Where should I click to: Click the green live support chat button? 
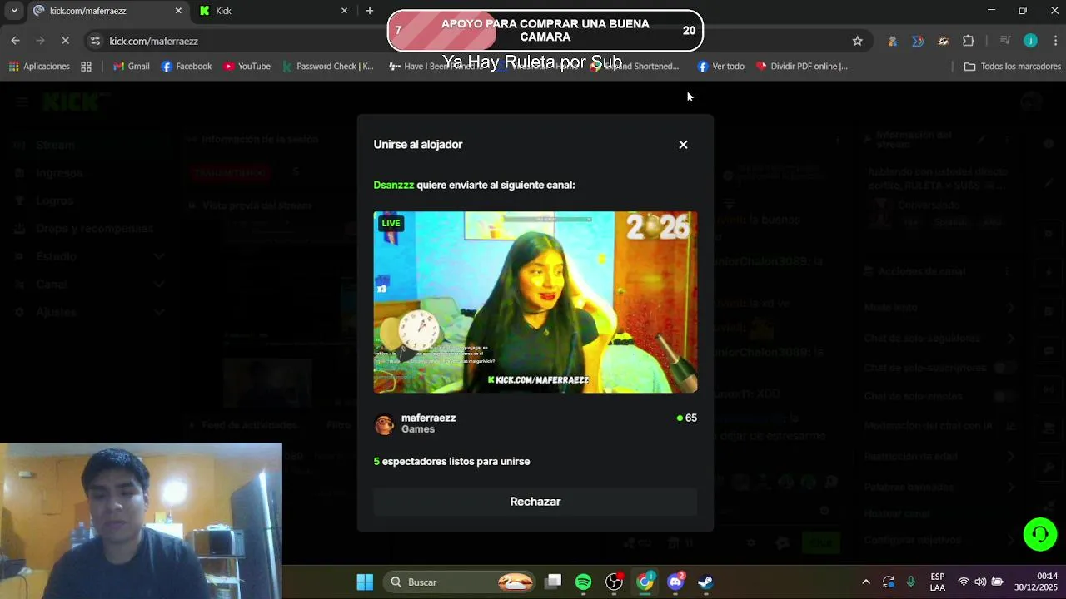pyautogui.click(x=1039, y=534)
